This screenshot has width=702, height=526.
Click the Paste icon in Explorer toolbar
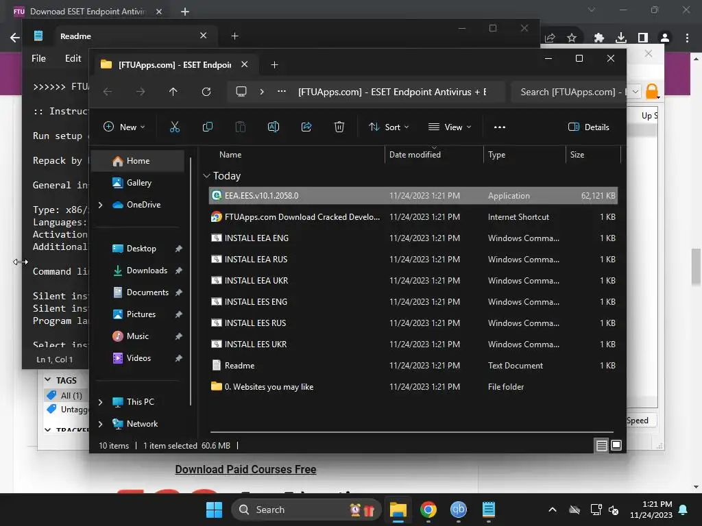tap(241, 127)
